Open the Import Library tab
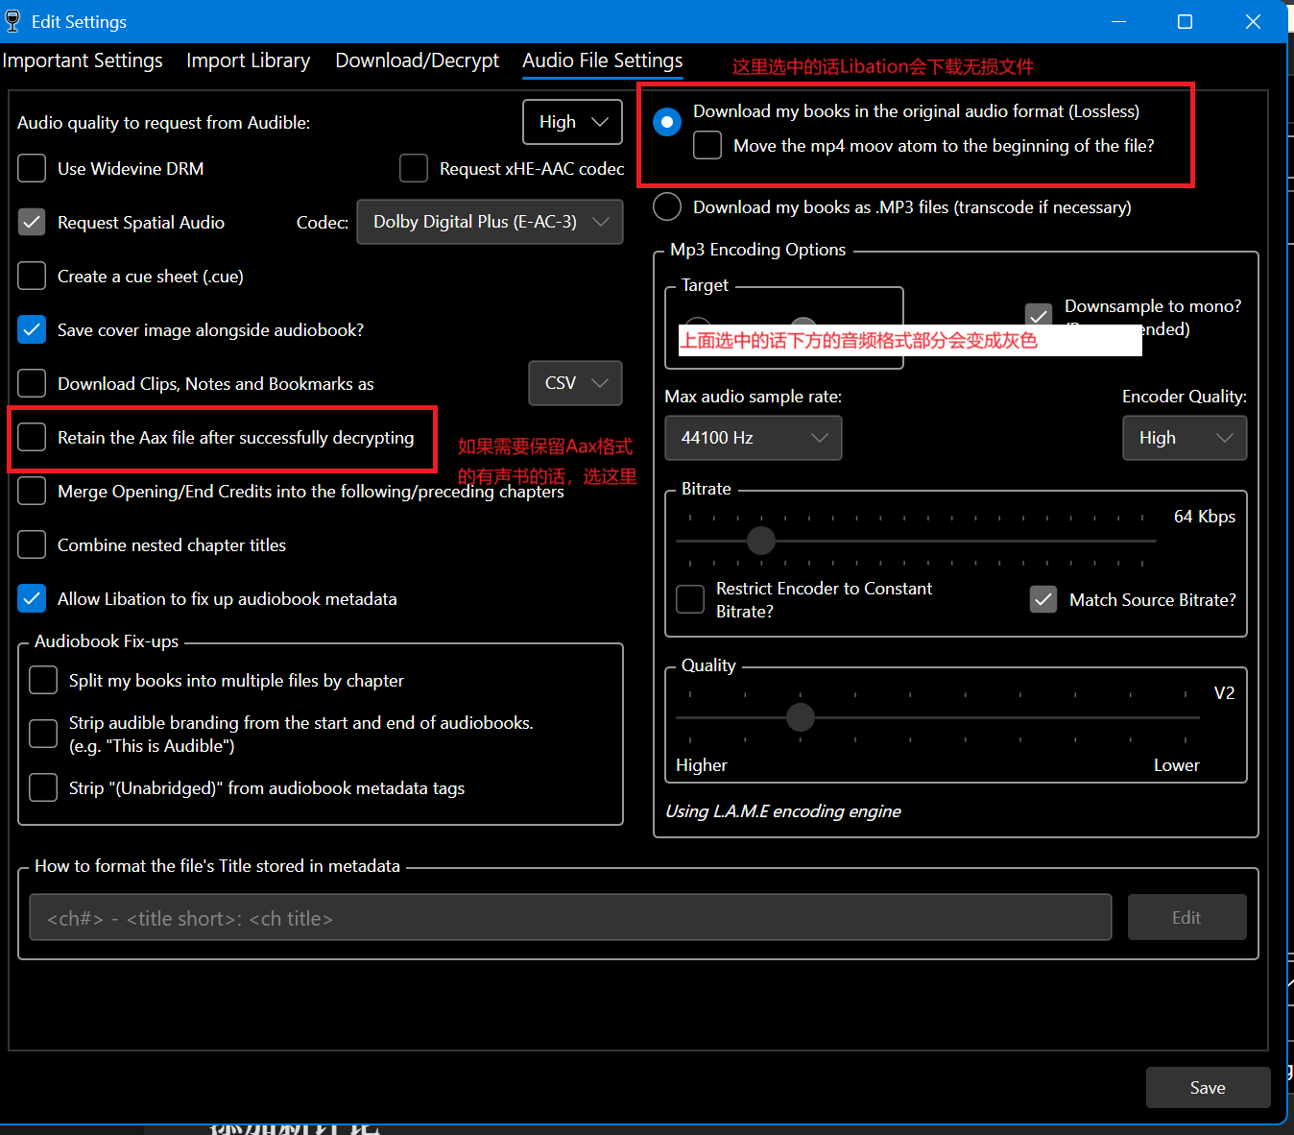 [x=248, y=60]
